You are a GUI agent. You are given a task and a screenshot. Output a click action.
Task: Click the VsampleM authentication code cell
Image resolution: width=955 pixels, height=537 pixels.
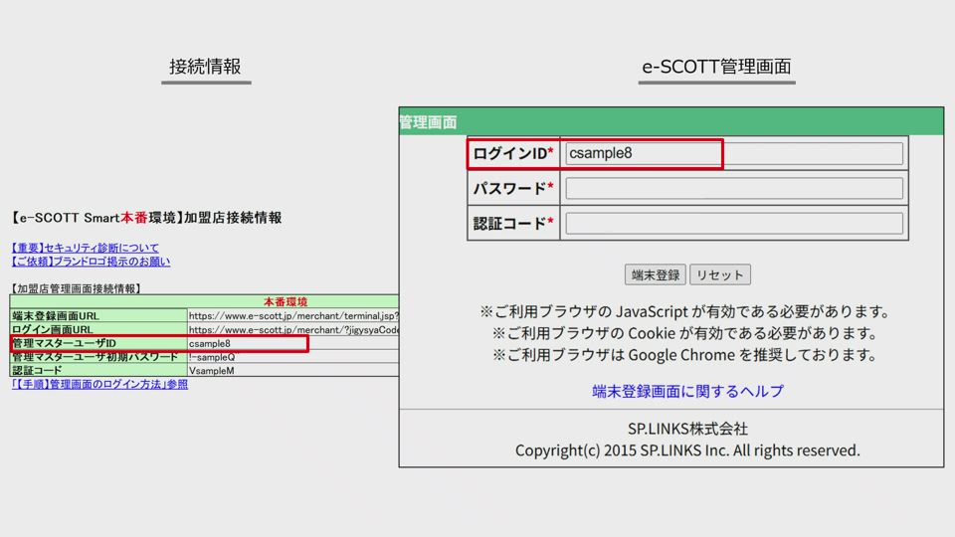(x=292, y=371)
